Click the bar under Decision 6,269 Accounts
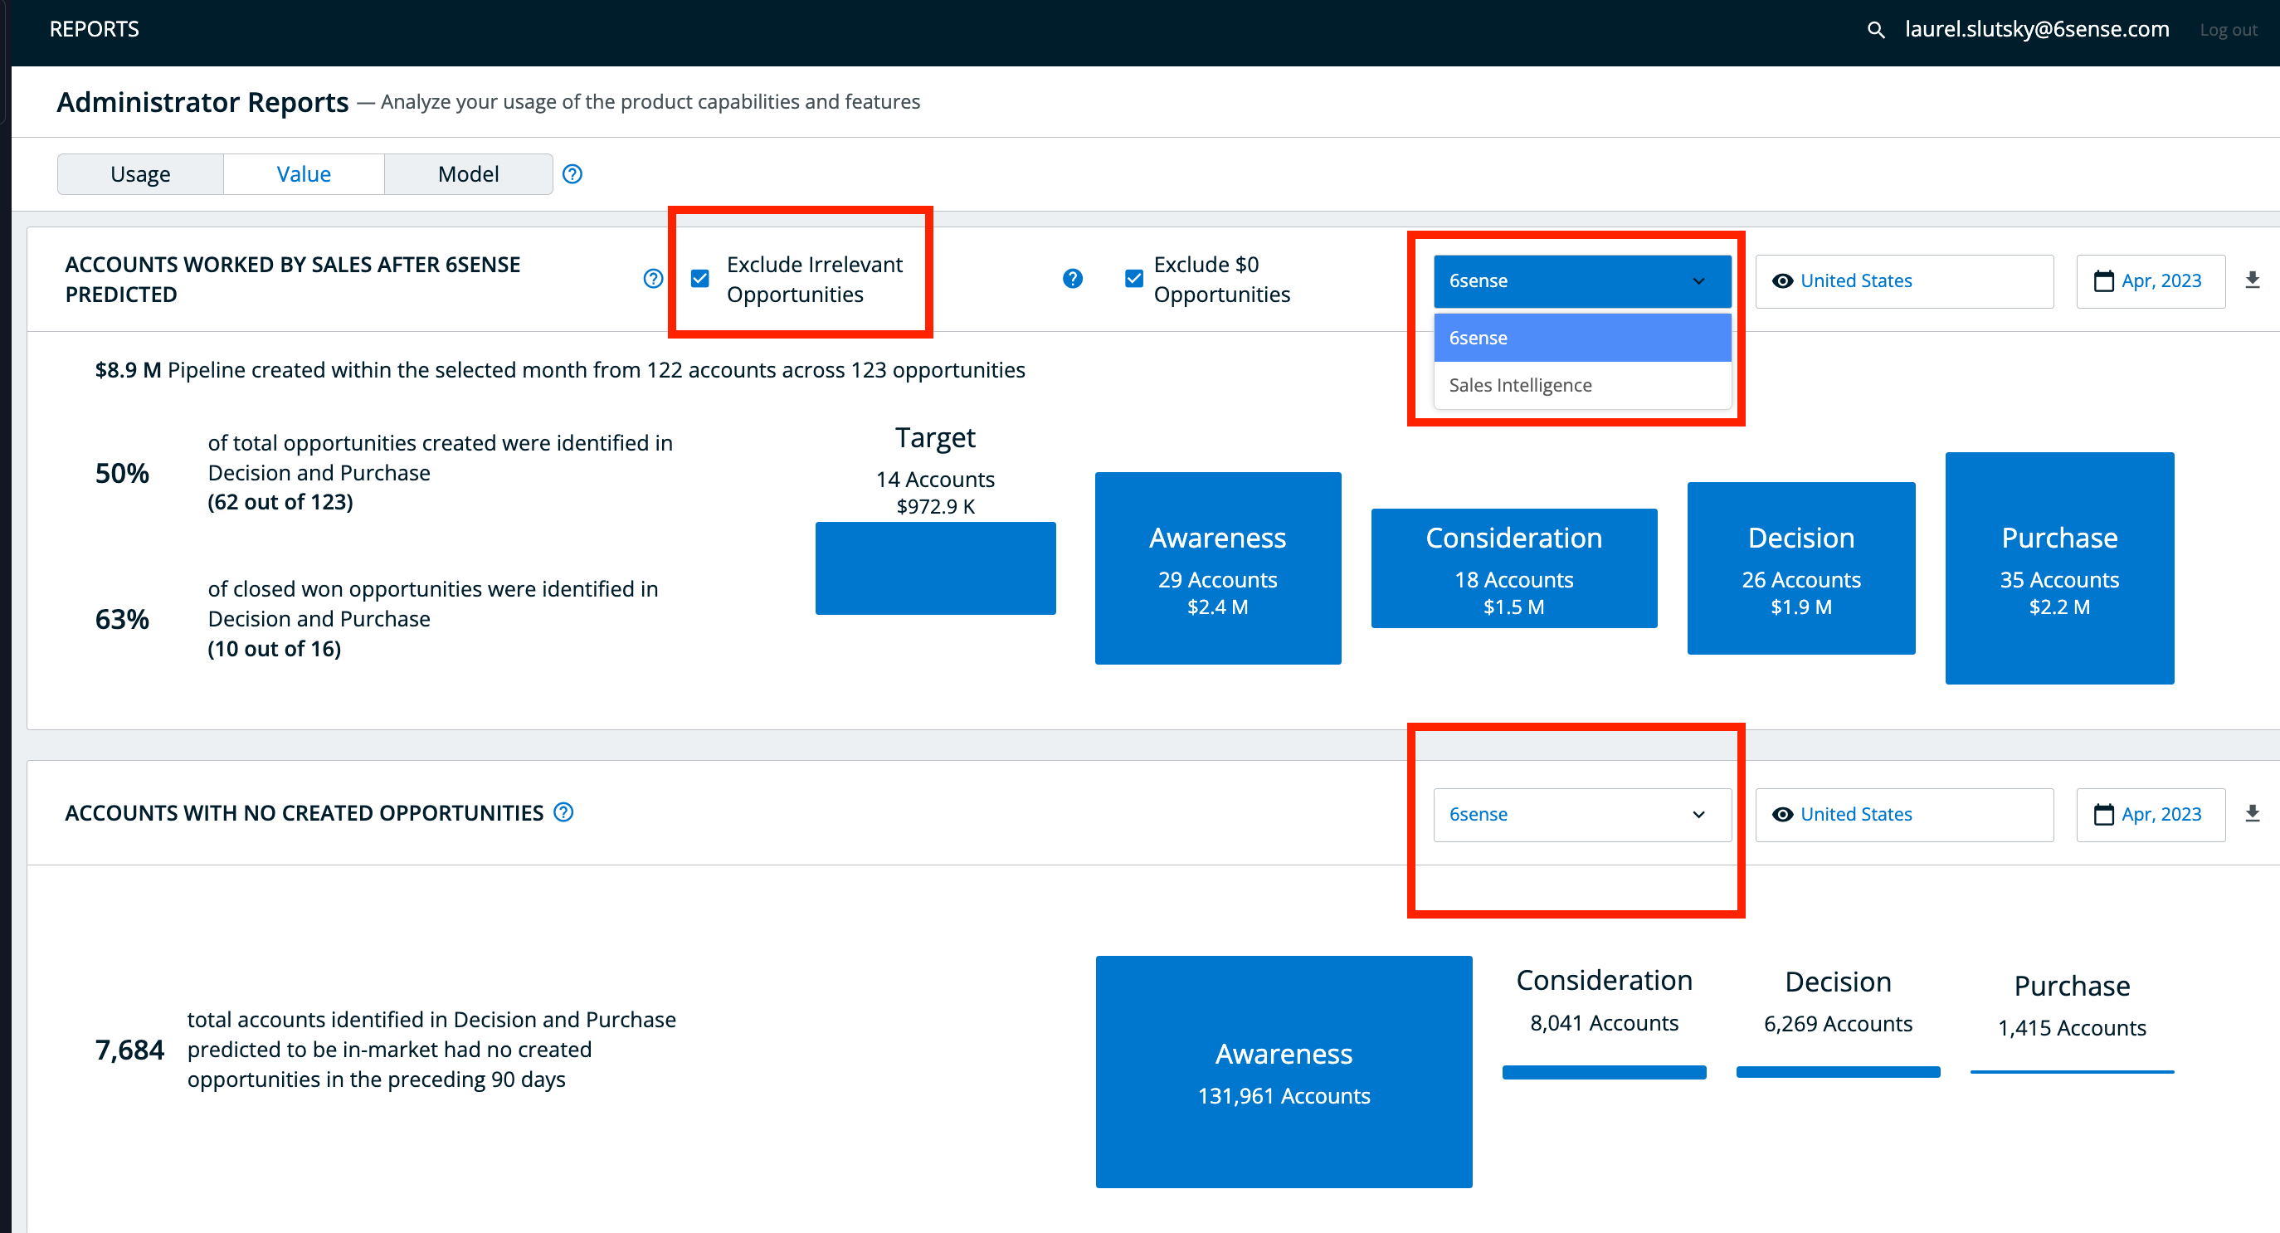Screen dimensions: 2280x1233 coord(1838,1073)
